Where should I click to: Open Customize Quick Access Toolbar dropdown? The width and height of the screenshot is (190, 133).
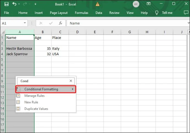pos(35,4)
